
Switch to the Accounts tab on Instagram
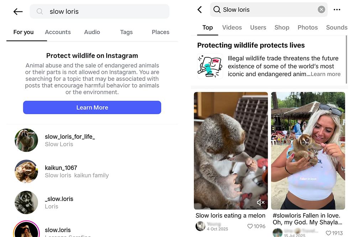point(58,32)
